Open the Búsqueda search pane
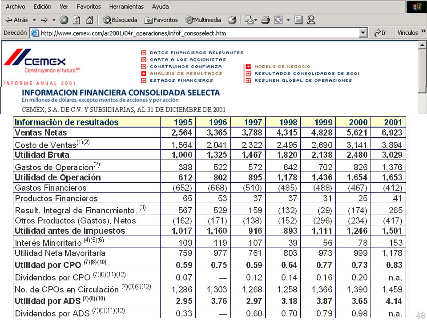Image resolution: width=427 pixels, height=320 pixels. (120, 20)
